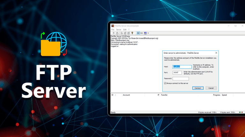Click log line 'Connecting to server localhost:14147...'
The image size is (245, 137).
[x=125, y=42]
